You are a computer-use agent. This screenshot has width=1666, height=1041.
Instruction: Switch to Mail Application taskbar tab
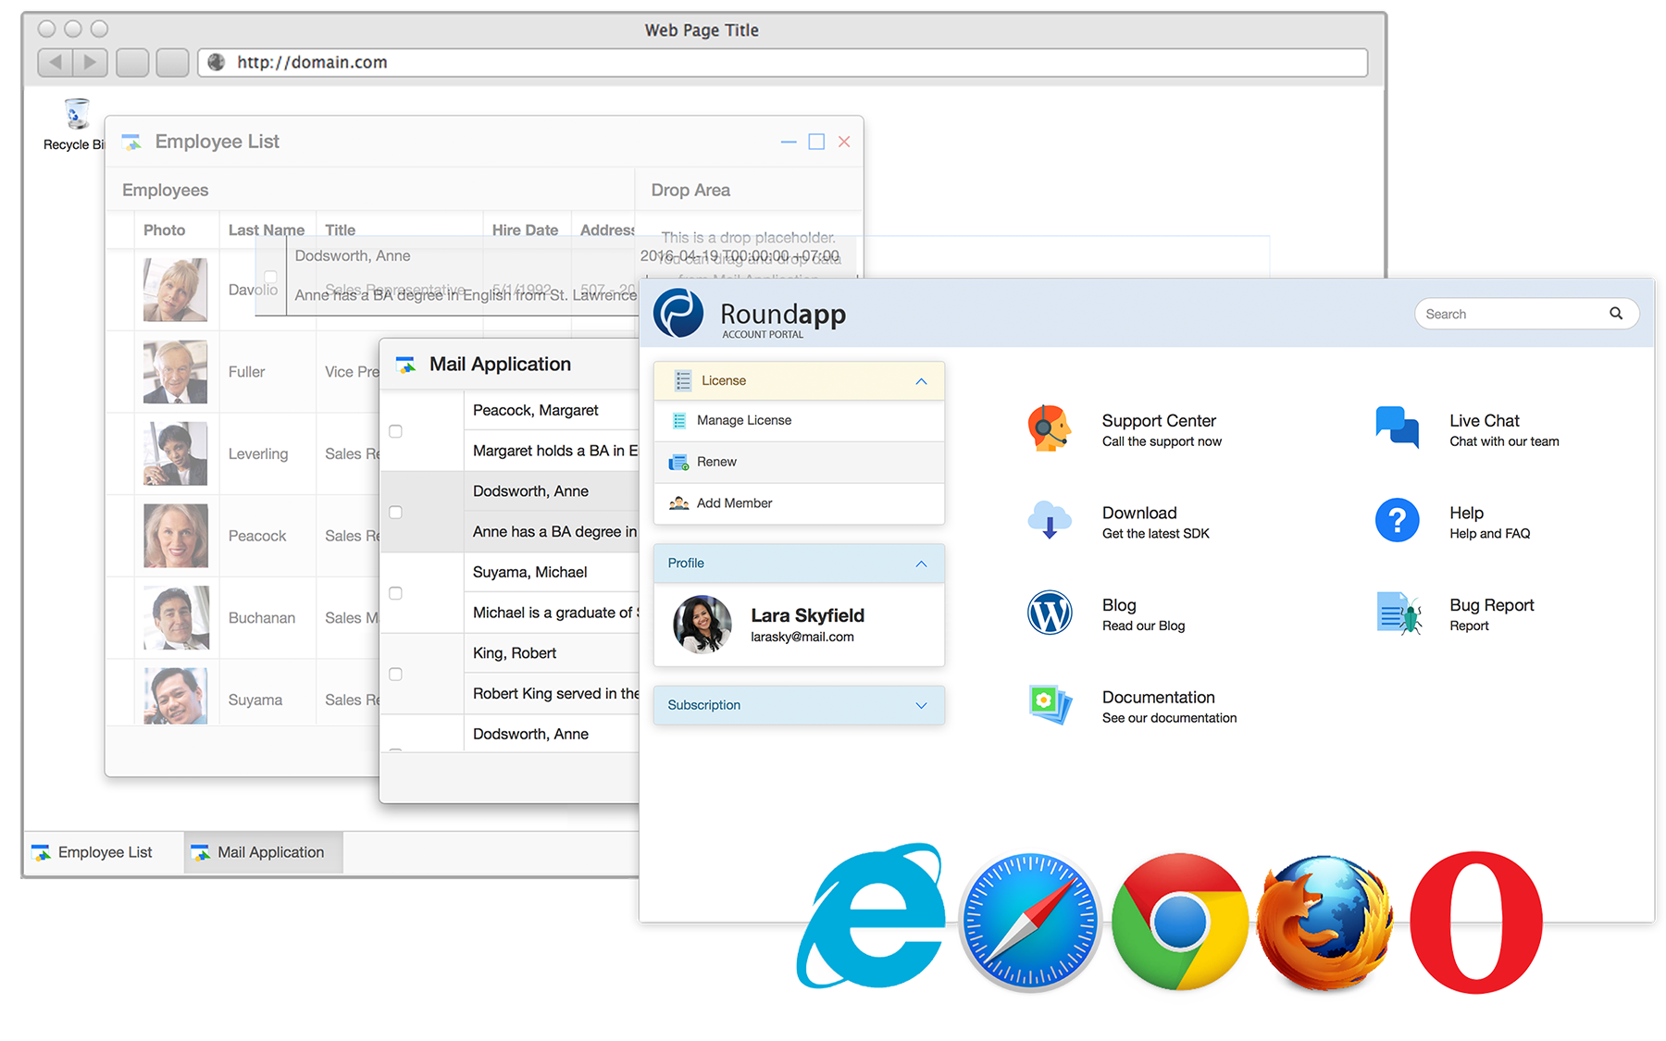pyautogui.click(x=263, y=852)
